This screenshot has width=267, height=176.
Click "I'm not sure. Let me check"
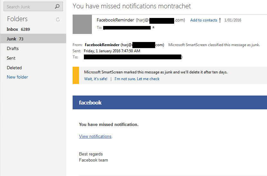pos(137,79)
